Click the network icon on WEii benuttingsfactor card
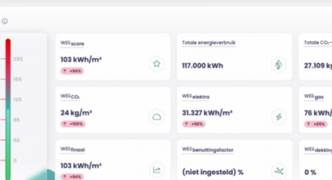The width and height of the screenshot is (332, 180). coord(278,171)
